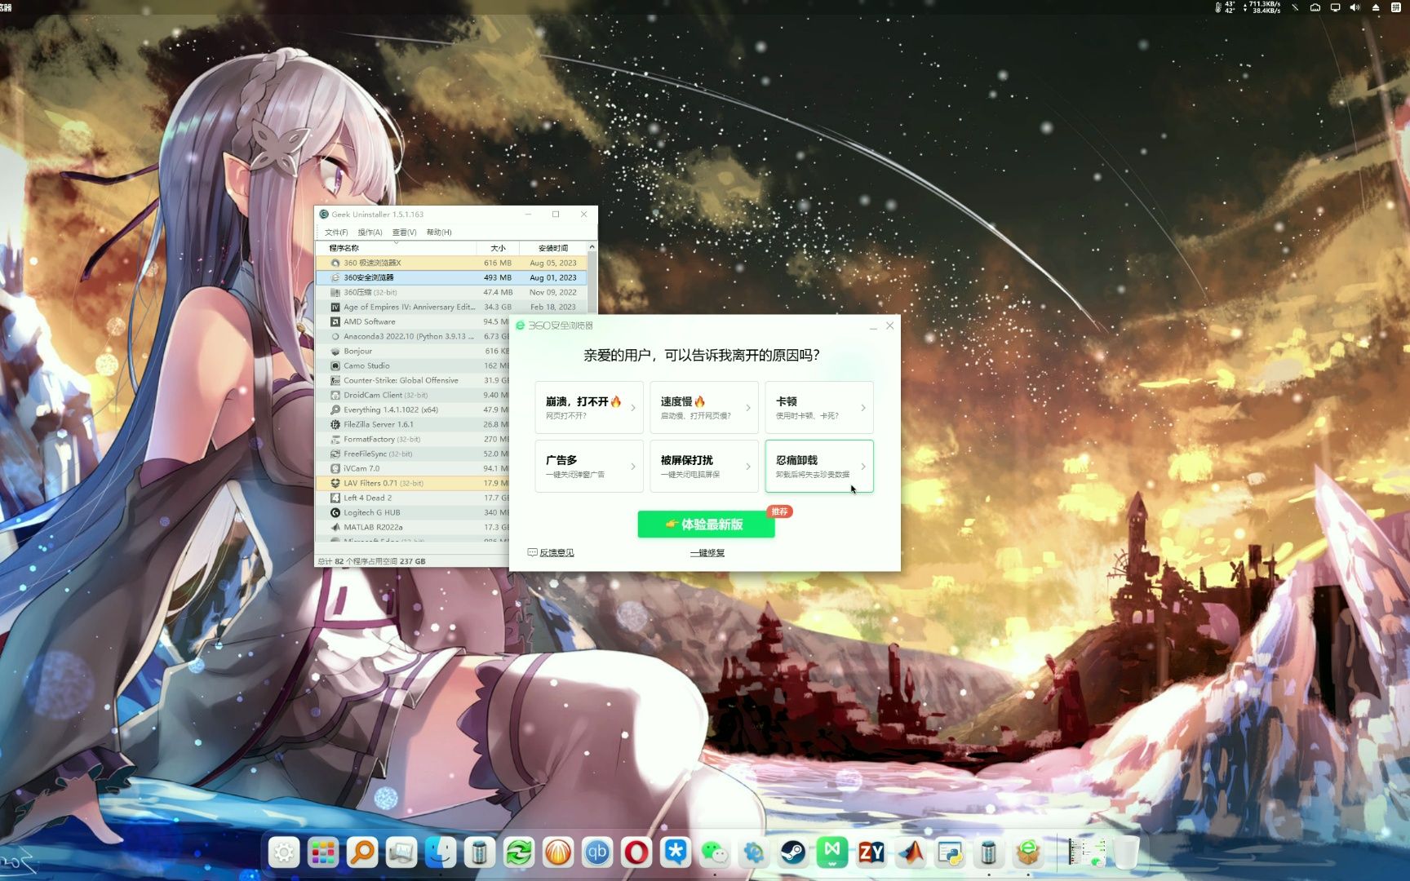
Task: Open System Preferences gear in dock
Action: (x=284, y=853)
